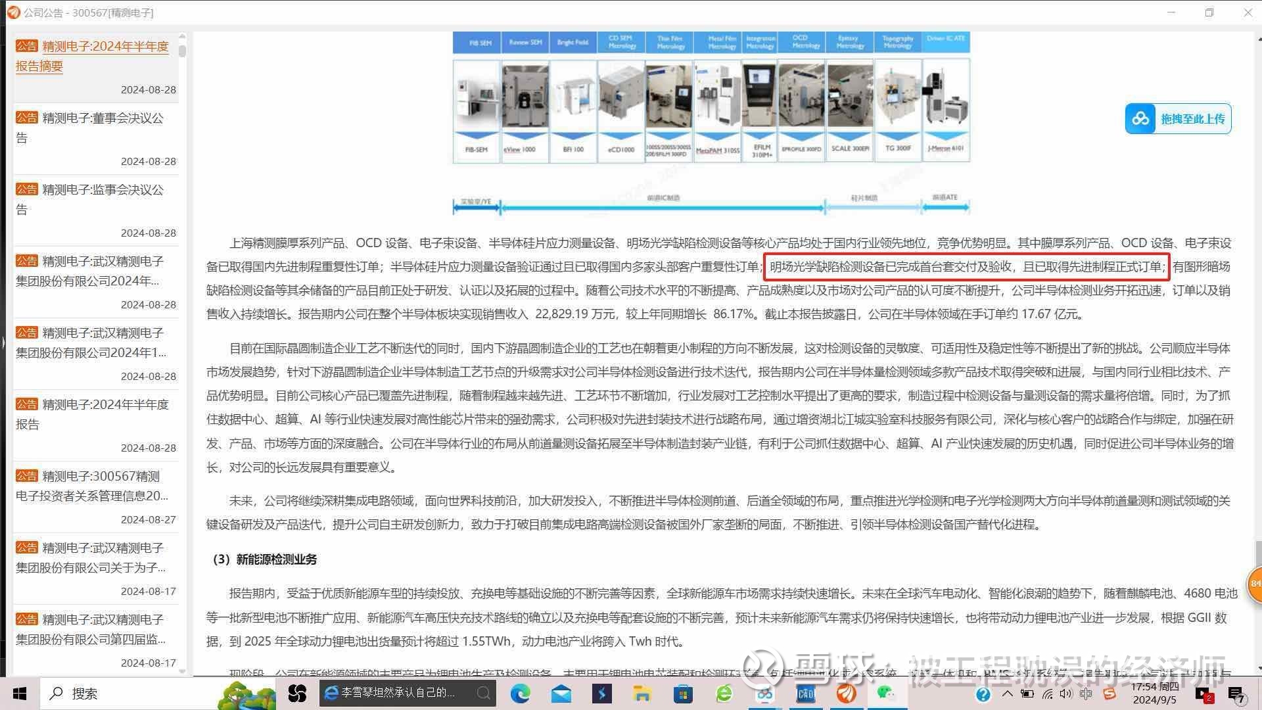Image resolution: width=1262 pixels, height=710 pixels.
Task: Open 精测电子:300567精测电子投资者关系管理信息 item
Action: [x=92, y=486]
